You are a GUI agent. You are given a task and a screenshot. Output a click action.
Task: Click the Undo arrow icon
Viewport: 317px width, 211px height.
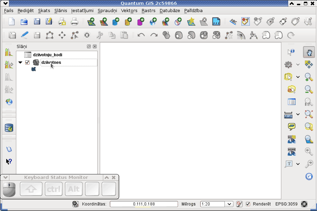point(141,35)
